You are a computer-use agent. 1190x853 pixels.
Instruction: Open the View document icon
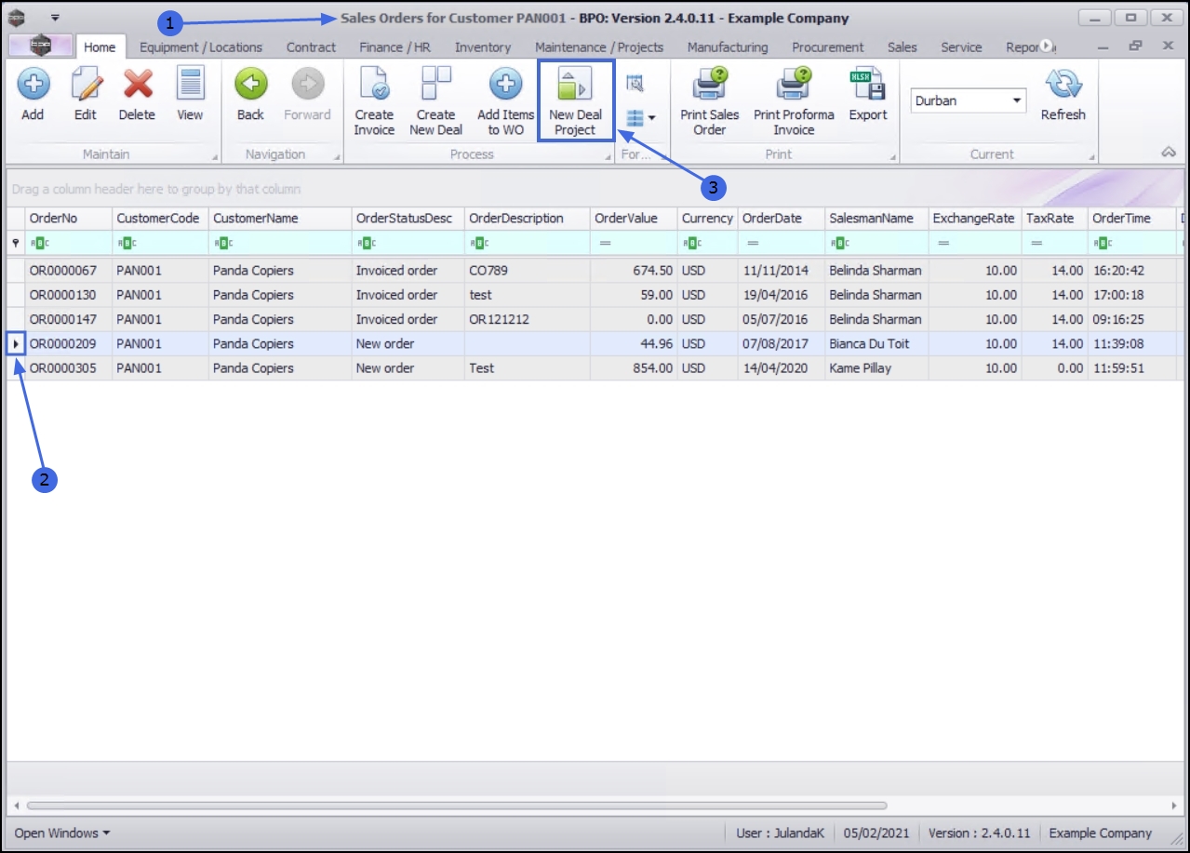pyautogui.click(x=191, y=85)
